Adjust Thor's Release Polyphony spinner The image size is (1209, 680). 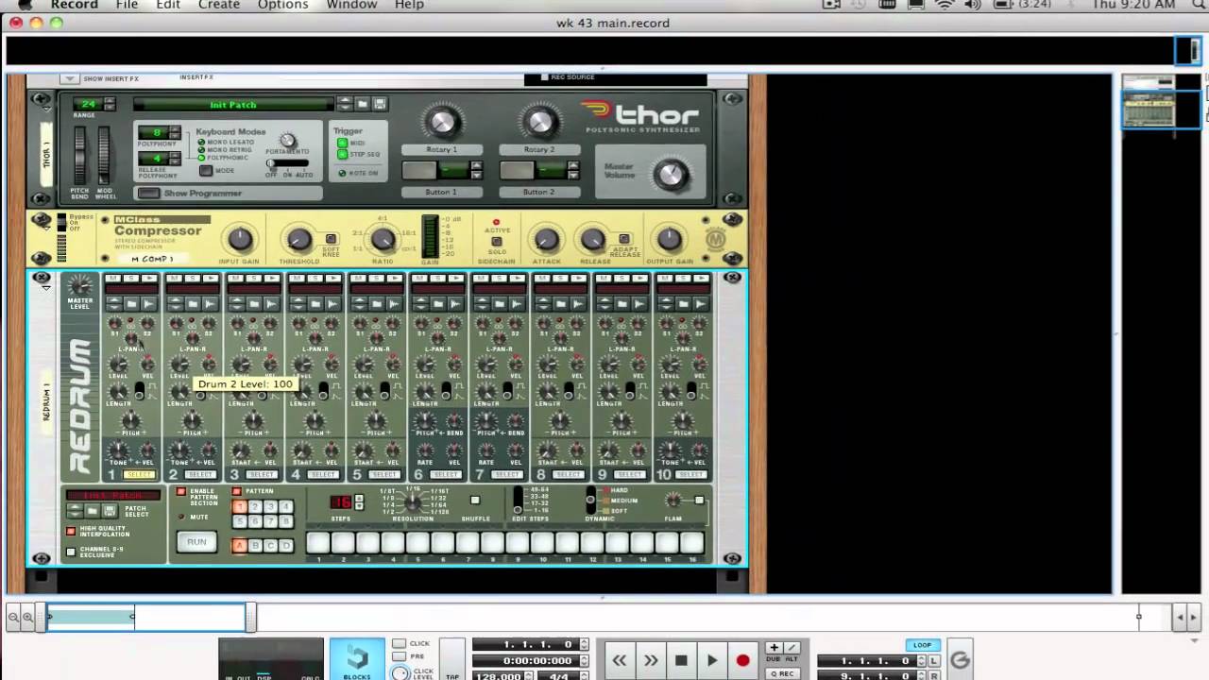pyautogui.click(x=175, y=159)
